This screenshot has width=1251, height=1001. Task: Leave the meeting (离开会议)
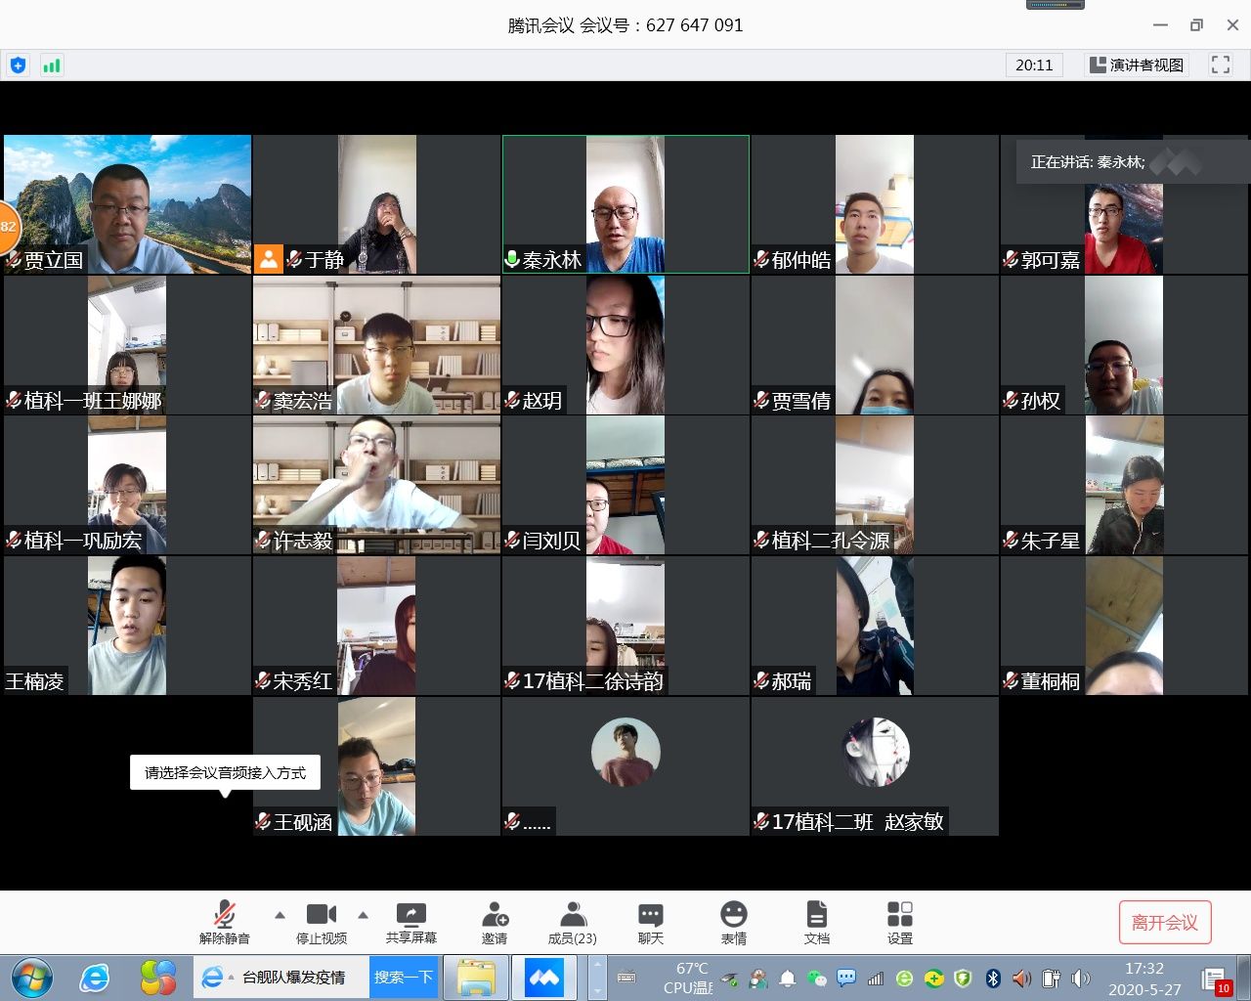pyautogui.click(x=1164, y=922)
